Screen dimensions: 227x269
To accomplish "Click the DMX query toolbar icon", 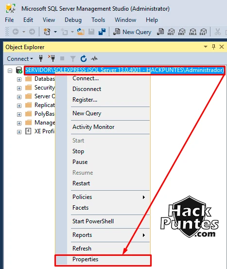I will click(182, 32).
